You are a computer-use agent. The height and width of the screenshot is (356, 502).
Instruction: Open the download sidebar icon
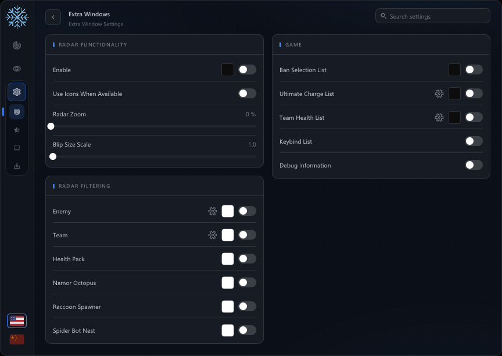pos(17,166)
